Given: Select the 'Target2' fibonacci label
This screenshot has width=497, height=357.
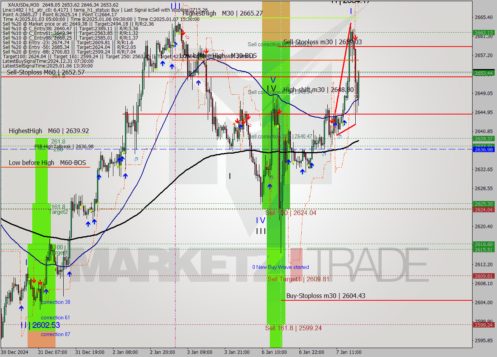Looking at the screenshot, I should (59, 212).
